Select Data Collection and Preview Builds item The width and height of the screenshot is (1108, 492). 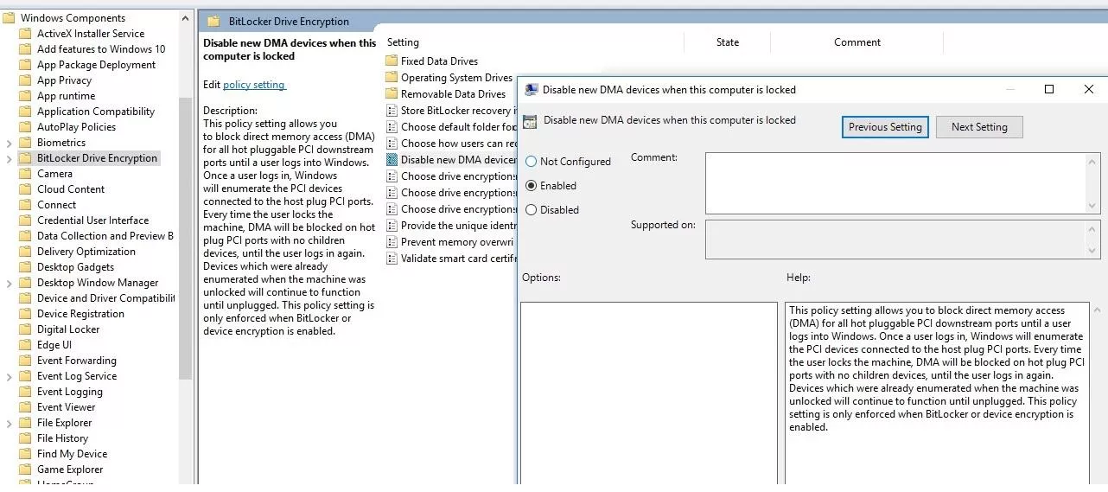105,236
